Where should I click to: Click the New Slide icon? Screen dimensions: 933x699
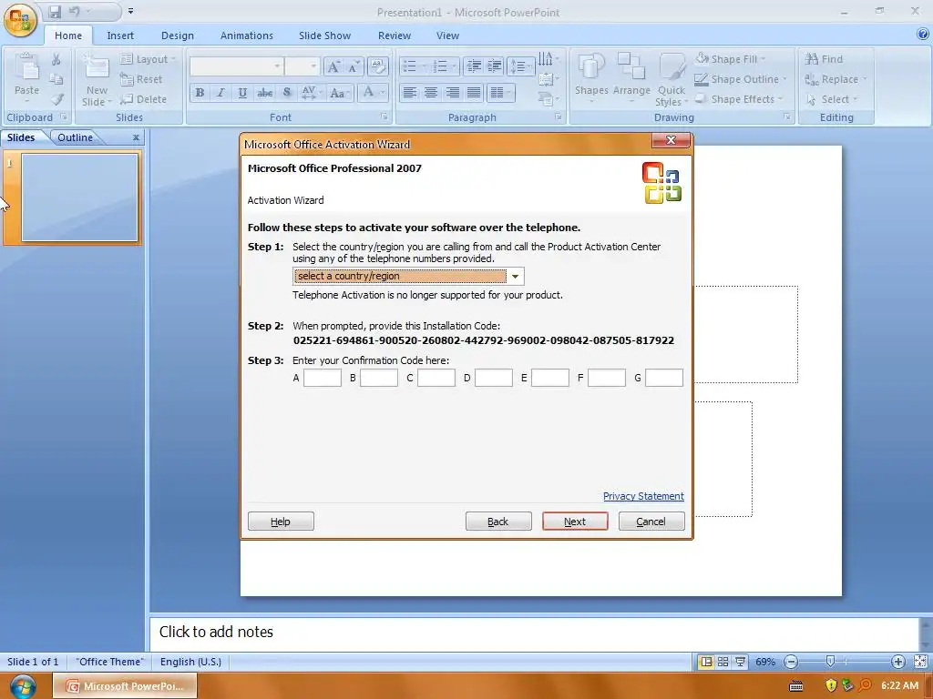(96, 67)
